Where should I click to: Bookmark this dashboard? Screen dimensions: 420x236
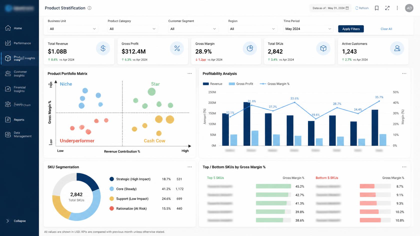(x=377, y=8)
